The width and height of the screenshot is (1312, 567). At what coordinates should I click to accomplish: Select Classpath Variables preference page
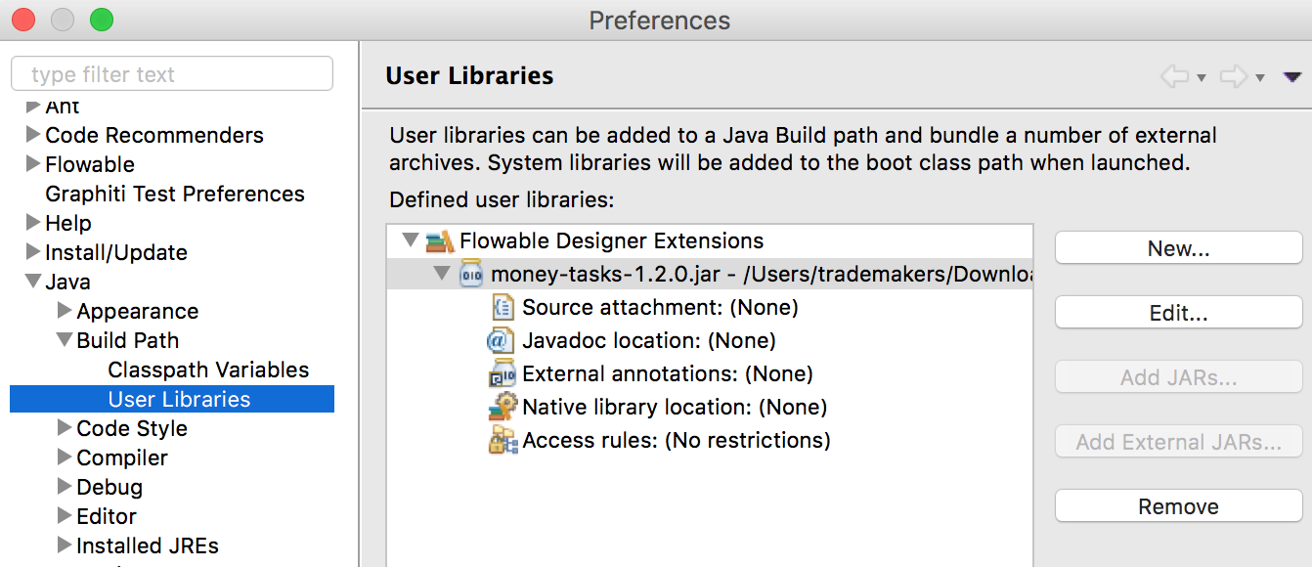[x=208, y=370]
